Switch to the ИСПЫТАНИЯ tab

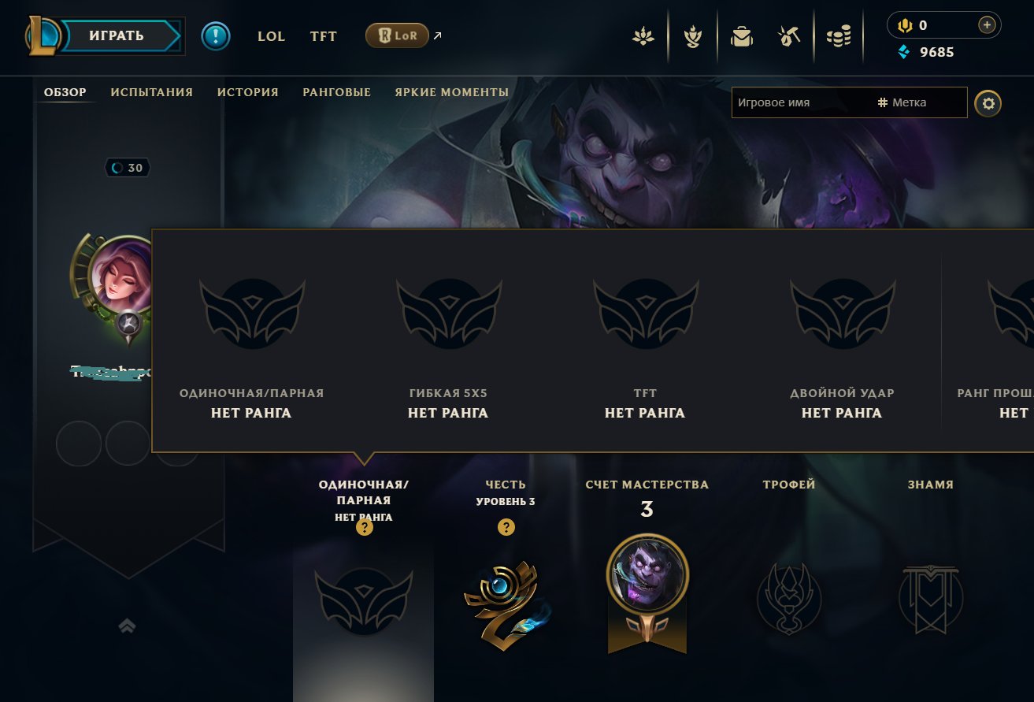tap(152, 92)
